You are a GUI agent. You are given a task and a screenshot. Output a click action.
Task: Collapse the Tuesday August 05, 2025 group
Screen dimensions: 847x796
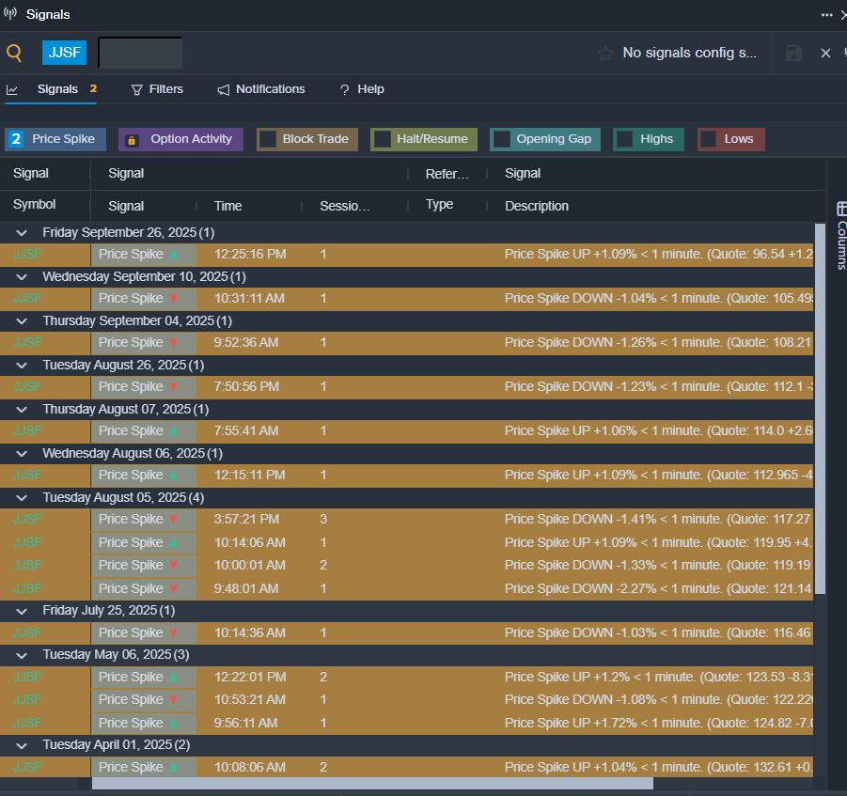(21, 497)
